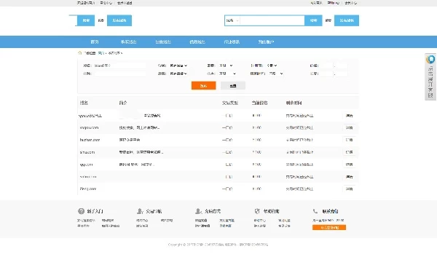Open the floating online customer service widget

430,76
